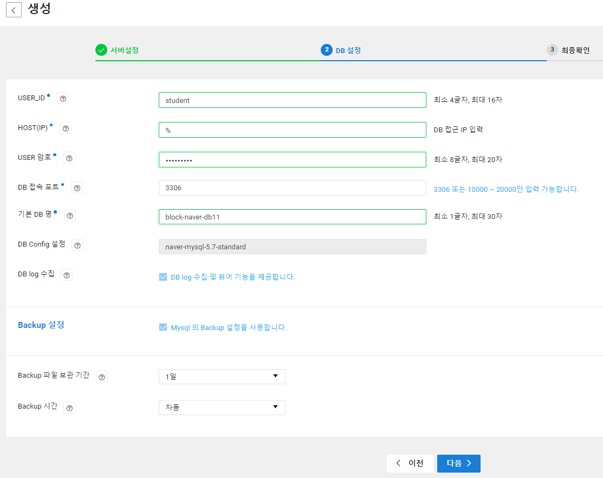Open help tooltip for DB Config 설정
The image size is (603, 478).
77,245
